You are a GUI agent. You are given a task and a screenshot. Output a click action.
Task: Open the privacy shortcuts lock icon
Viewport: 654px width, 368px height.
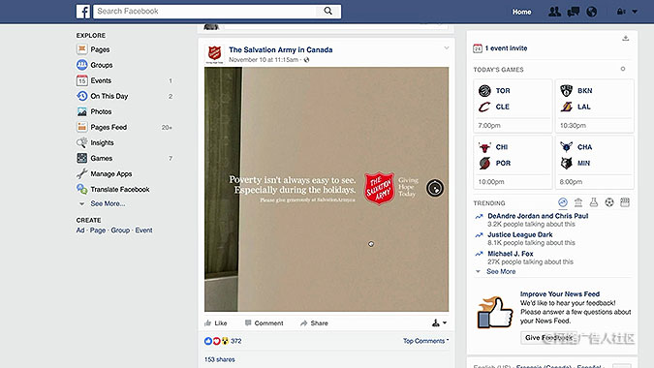pyautogui.click(x=621, y=12)
